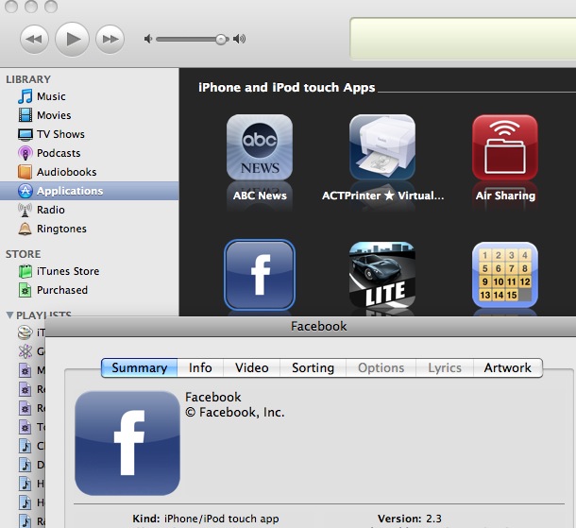Select the ABC News app icon

[260, 147]
